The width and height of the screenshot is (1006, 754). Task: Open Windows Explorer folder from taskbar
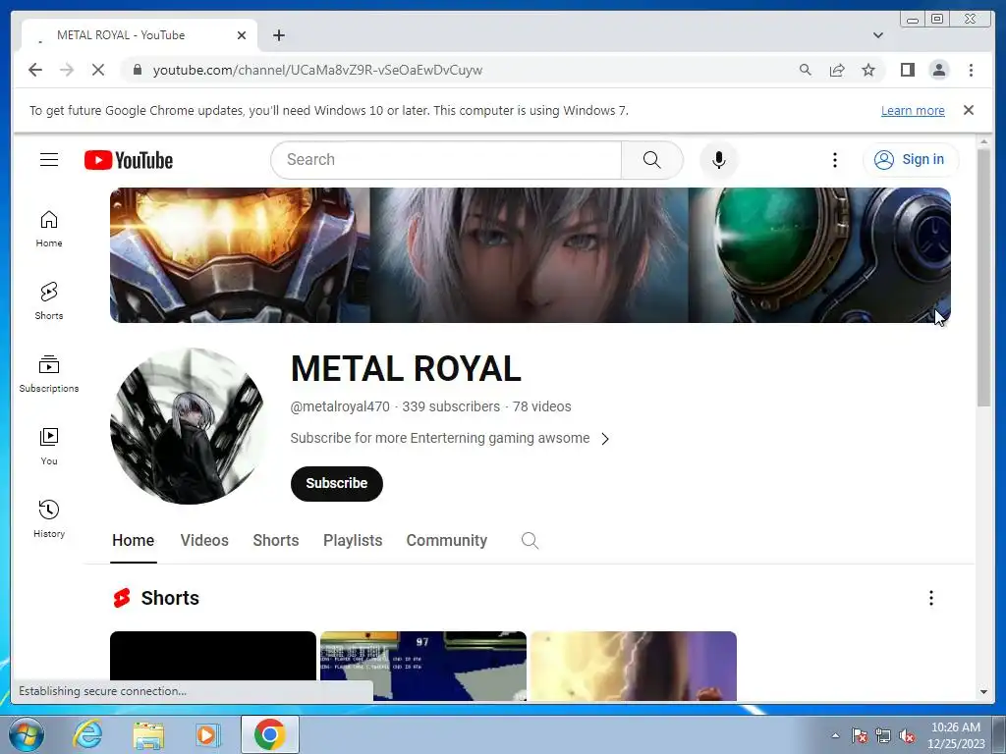(148, 734)
